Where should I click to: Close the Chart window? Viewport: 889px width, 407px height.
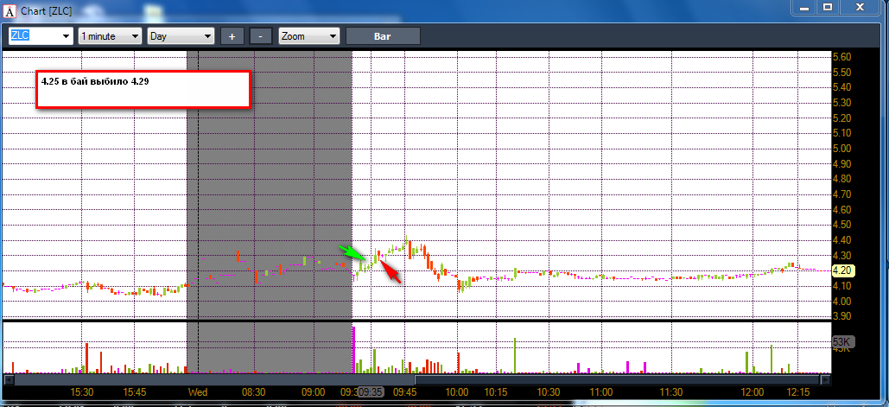pyautogui.click(x=860, y=7)
